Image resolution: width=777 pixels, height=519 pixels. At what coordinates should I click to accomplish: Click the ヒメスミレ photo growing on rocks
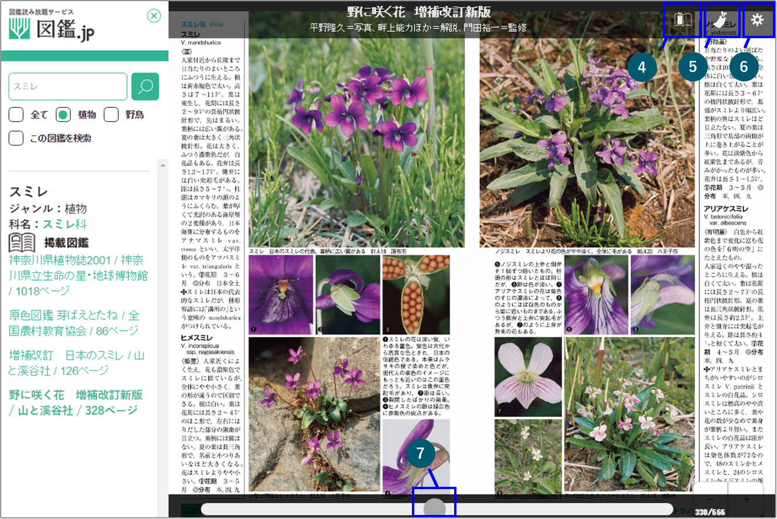(314, 414)
